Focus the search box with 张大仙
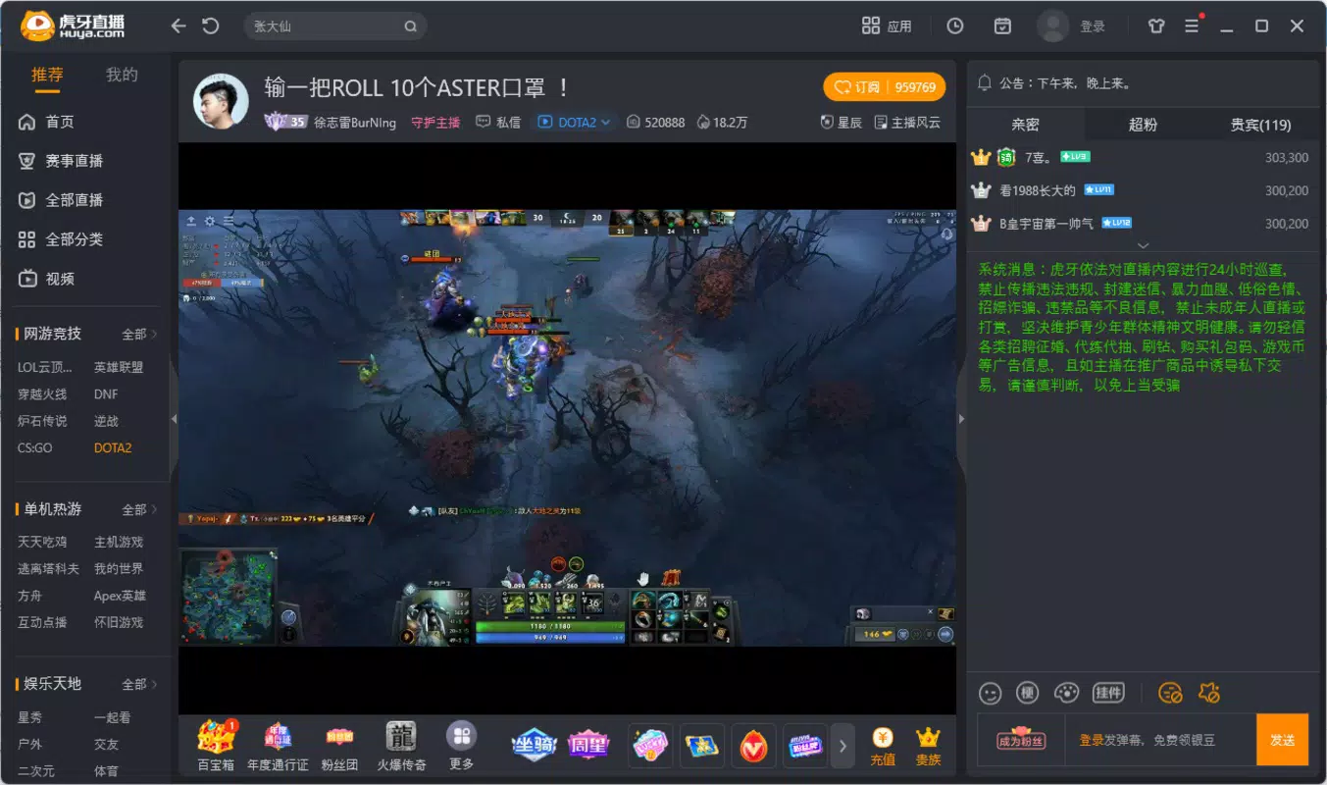1327x785 pixels. point(324,26)
